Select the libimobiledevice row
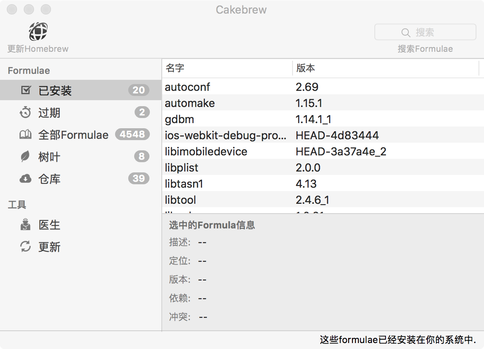This screenshot has width=484, height=349. (323, 151)
